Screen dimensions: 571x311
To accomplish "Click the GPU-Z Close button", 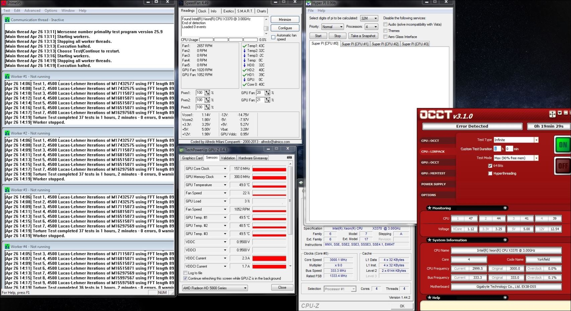I will pos(282,288).
